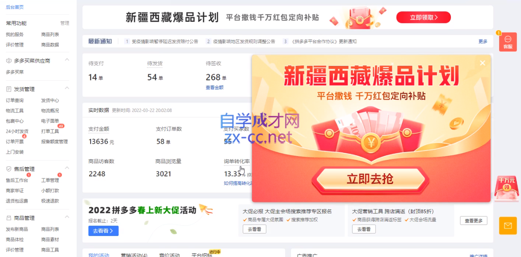521x257 pixels.
Task: Switch to the 营销活动(4) tab
Action: 134,255
